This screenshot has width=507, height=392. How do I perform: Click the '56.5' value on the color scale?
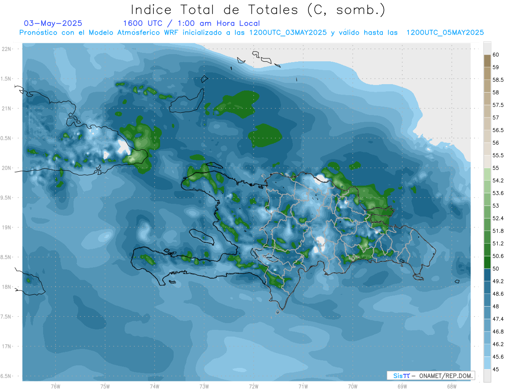498,130
